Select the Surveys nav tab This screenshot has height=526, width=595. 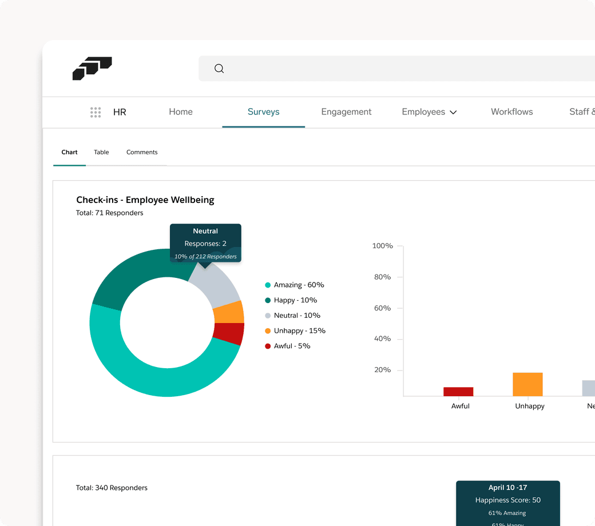(x=263, y=112)
